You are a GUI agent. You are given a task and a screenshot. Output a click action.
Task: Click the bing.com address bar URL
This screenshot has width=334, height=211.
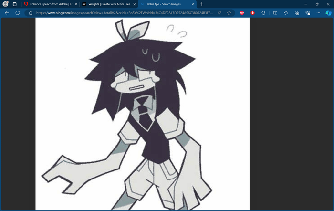[x=125, y=13]
